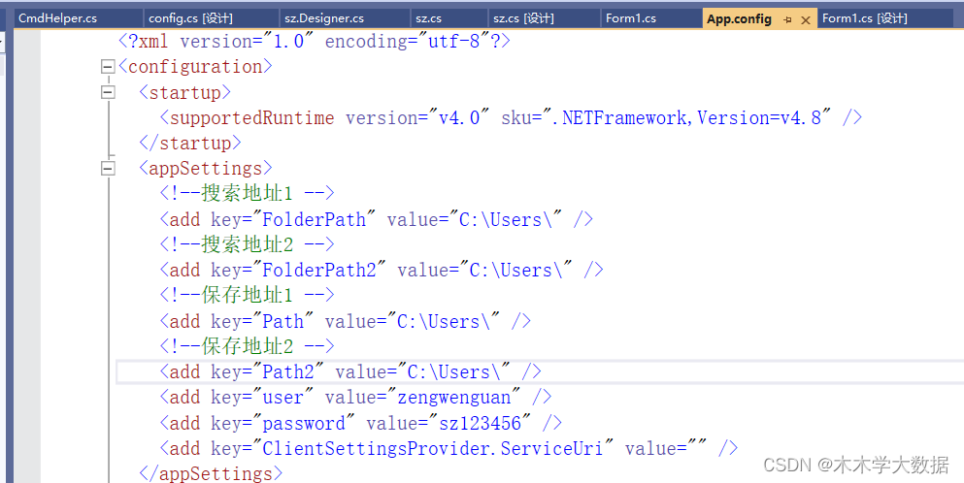Click the comment 保存地址2
This screenshot has height=483, width=964.
click(248, 346)
